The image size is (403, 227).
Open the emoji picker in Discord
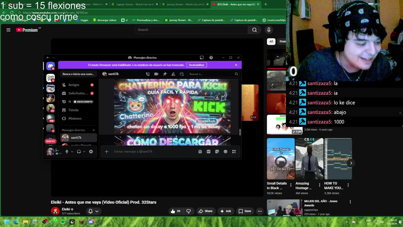tap(225, 152)
